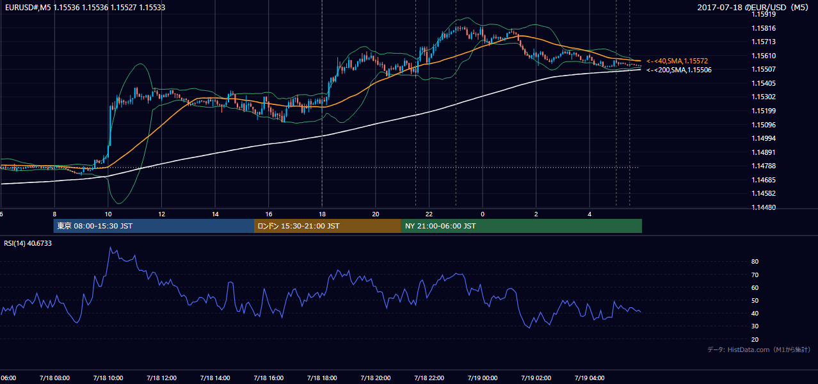Image resolution: width=818 pixels, height=384 pixels.
Task: Click price axis value 1.15713
Action: (764, 42)
